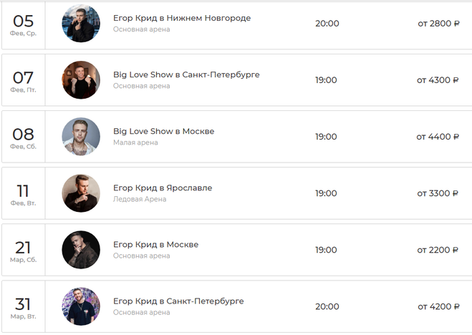The height and width of the screenshot is (335, 472).
Task: Click round photo for Малая арена event
Action: [81, 136]
